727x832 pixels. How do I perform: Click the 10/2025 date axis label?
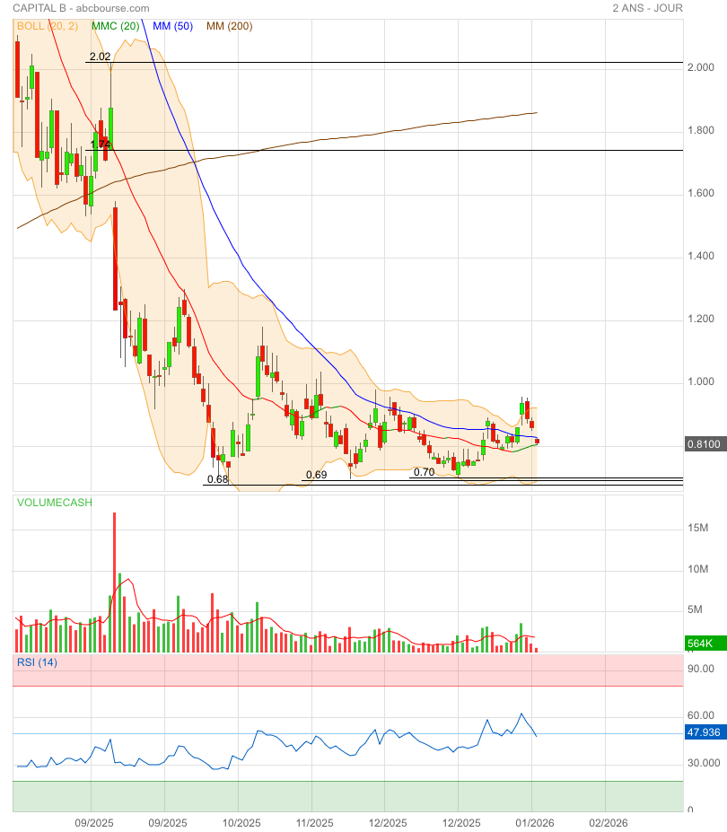241,822
